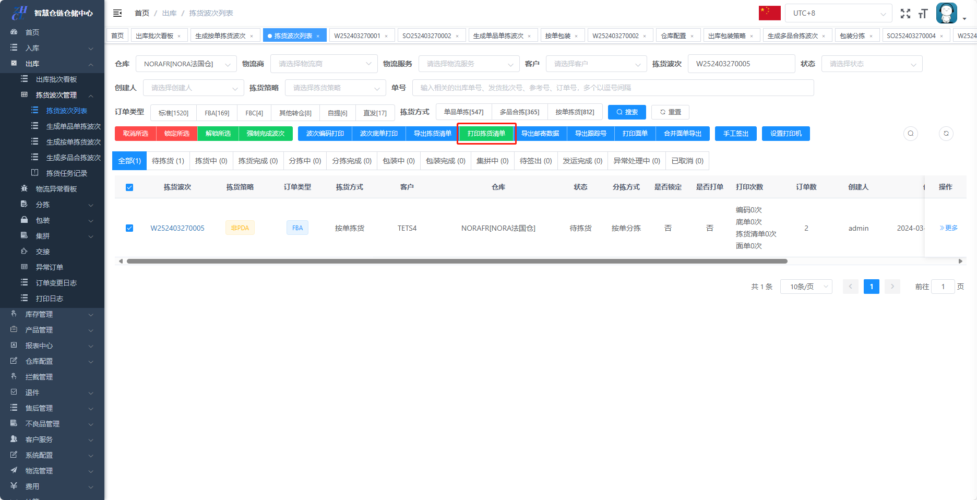Close the 按单包装 tab with its x

[576, 36]
